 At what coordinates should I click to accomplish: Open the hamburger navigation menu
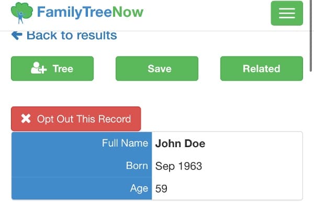287,13
